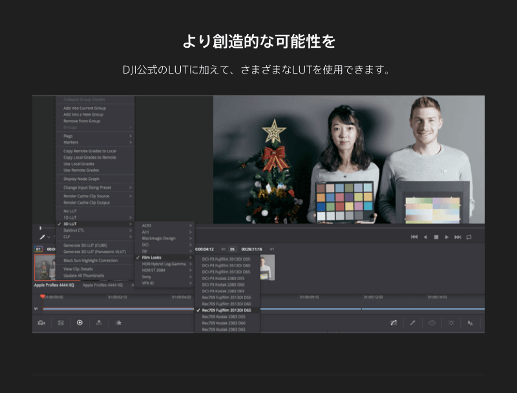Select the viewer eyedropper tool beside the chevron
Viewport: 517px width, 393px height.
coord(42,237)
